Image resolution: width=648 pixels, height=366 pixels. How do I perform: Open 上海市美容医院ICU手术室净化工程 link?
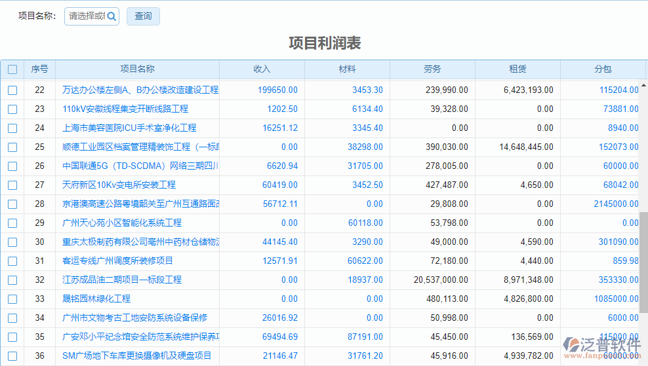click(x=129, y=128)
